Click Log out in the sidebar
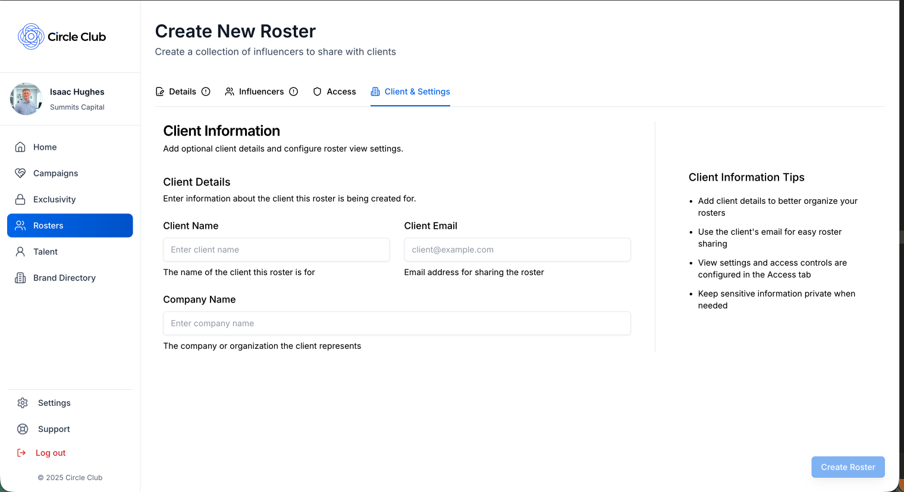Viewport: 904px width, 492px height. click(50, 453)
